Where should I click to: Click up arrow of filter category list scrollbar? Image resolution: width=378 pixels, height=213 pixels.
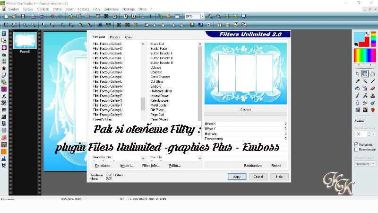(x=143, y=44)
